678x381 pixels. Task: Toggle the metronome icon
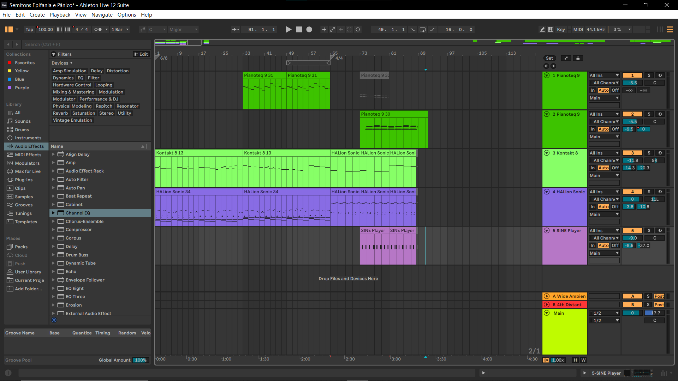[x=98, y=30]
